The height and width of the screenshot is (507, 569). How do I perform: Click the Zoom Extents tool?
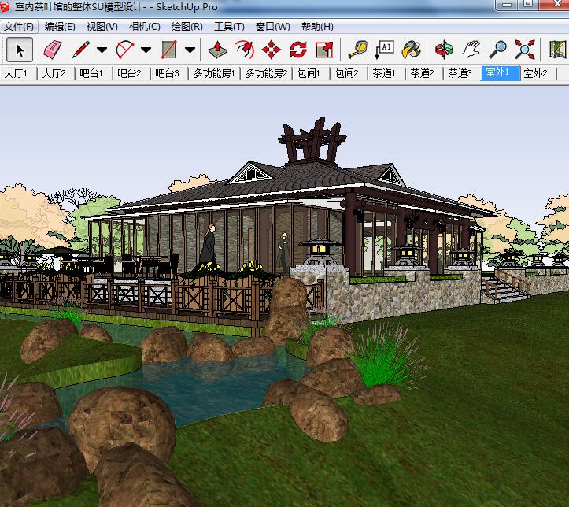click(525, 50)
